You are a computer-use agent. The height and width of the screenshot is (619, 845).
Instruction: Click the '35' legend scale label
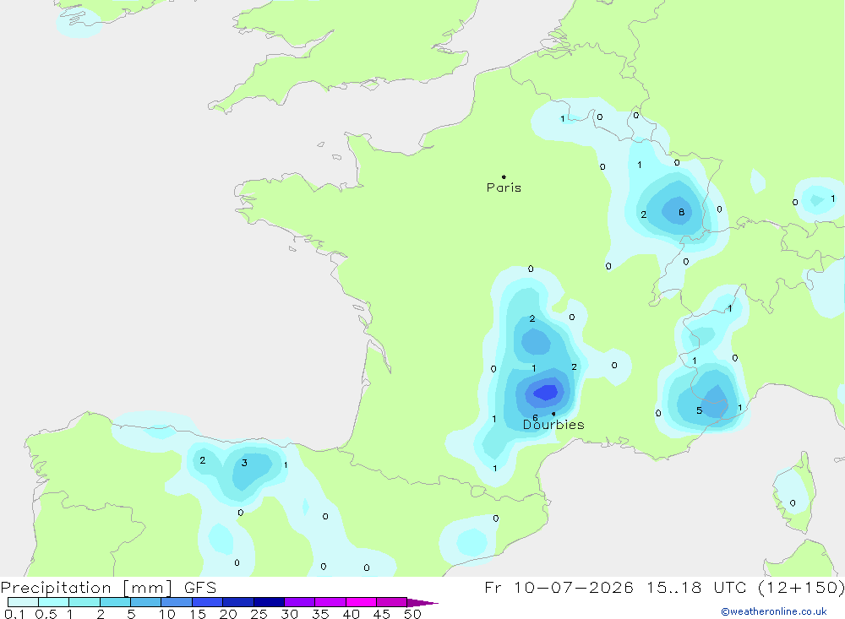coord(320,614)
